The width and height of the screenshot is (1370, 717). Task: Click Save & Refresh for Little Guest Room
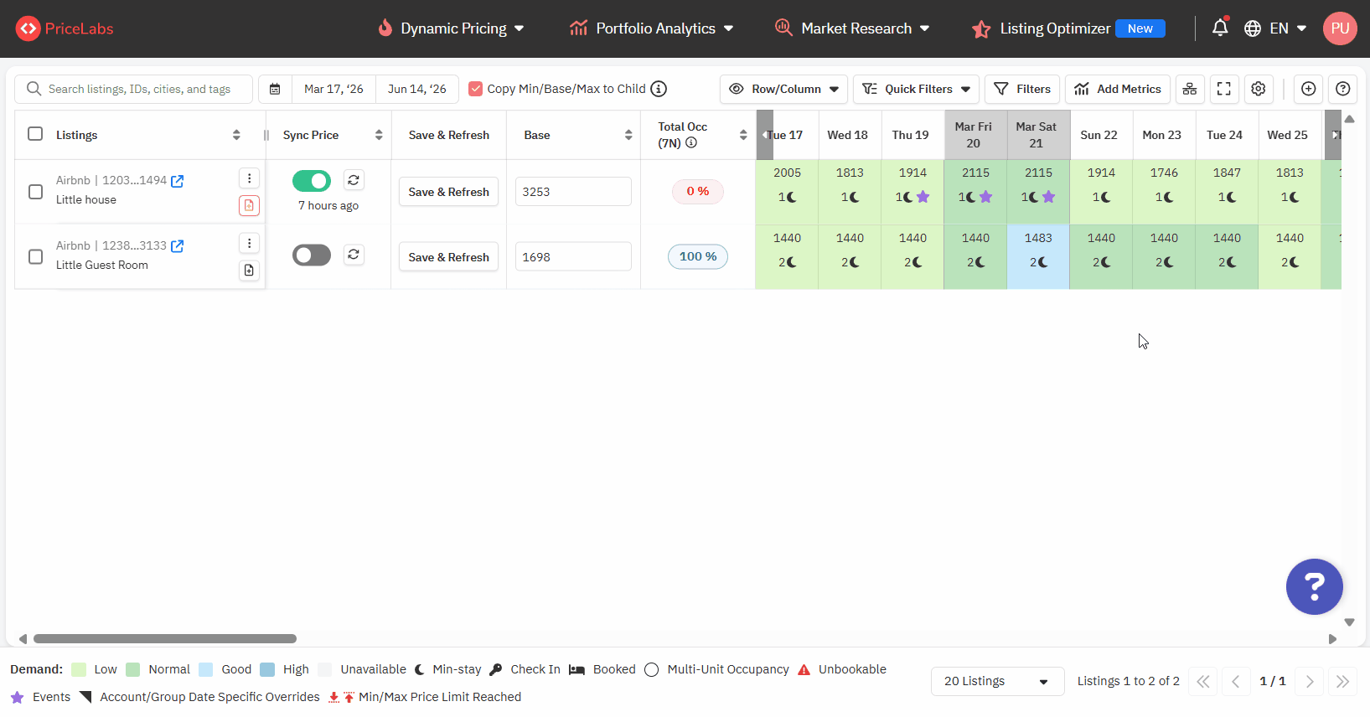(x=448, y=257)
